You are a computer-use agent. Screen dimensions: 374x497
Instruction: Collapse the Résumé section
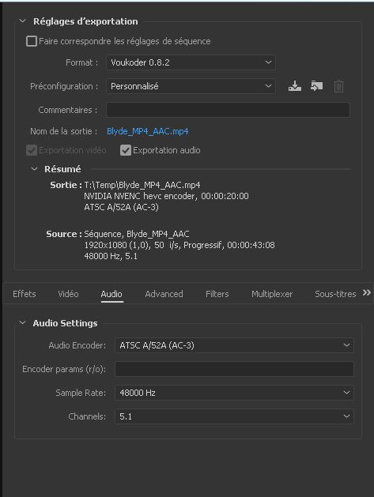click(x=34, y=169)
